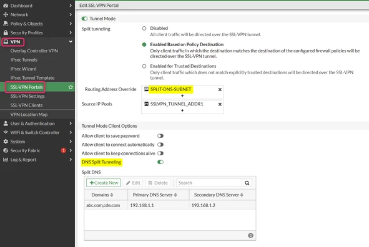Expand Log & Report chevron

[71, 160]
